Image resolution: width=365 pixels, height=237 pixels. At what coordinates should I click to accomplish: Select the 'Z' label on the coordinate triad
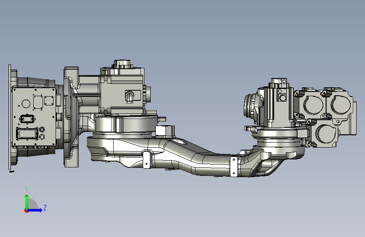45,207
